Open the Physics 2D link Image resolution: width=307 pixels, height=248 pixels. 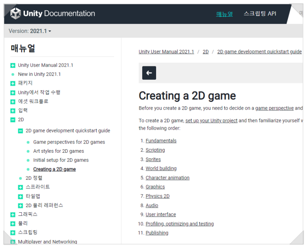(158, 196)
